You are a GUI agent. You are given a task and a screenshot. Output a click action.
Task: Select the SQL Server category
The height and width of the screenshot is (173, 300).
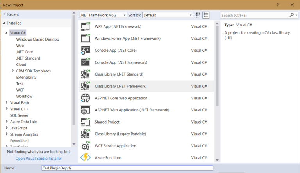pos(19,115)
